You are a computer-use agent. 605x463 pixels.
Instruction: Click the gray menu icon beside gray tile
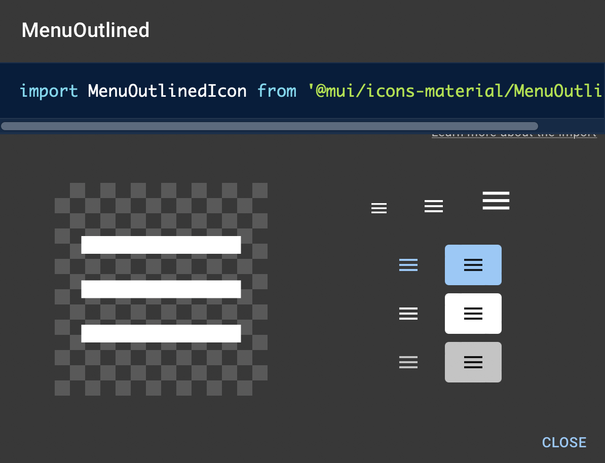pyautogui.click(x=408, y=362)
